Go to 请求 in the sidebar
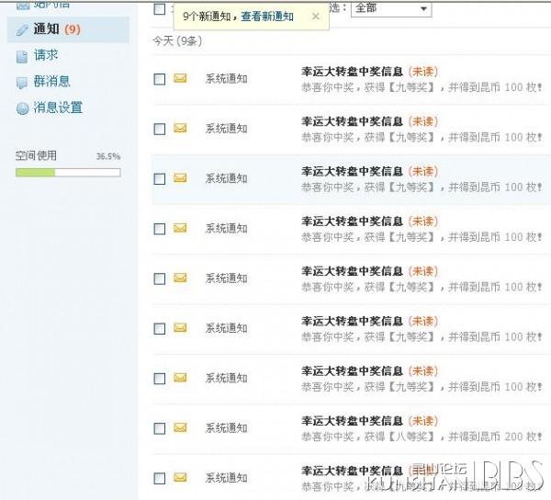Image resolution: width=551 pixels, height=500 pixels. (x=46, y=55)
